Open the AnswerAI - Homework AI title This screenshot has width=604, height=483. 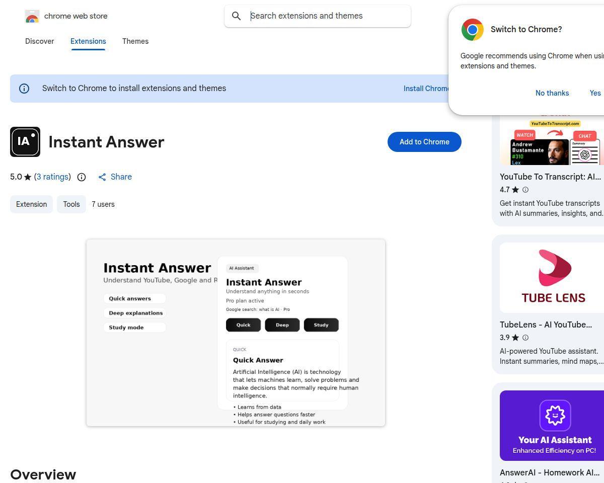point(550,472)
